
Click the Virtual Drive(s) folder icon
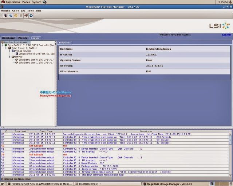tap(13, 51)
